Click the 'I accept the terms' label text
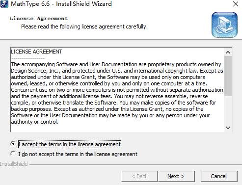Image resolution: width=242 pixels, height=185 pixels. [70, 144]
